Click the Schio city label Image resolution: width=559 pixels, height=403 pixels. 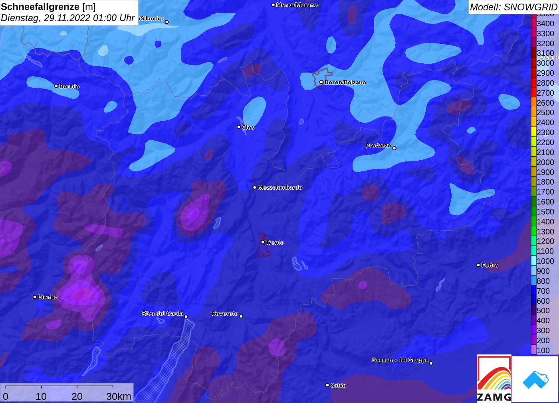[x=338, y=385]
